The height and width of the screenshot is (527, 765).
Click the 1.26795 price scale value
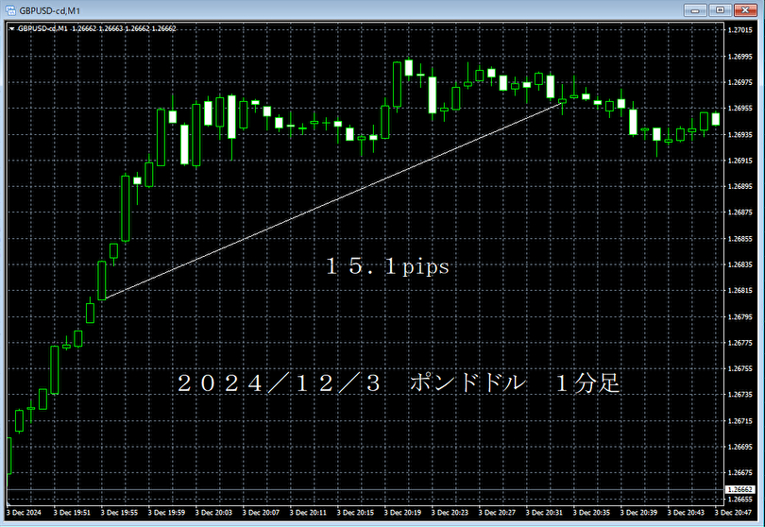[x=739, y=317]
